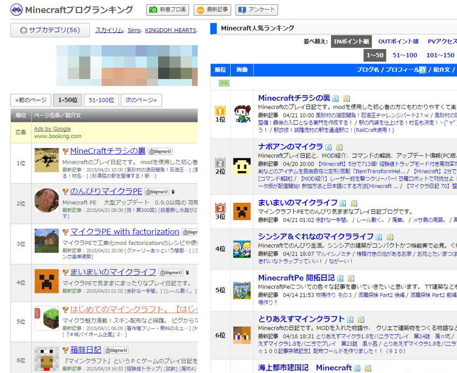
Task: Click the pixelated banner advertisement
Action: [x=127, y=66]
